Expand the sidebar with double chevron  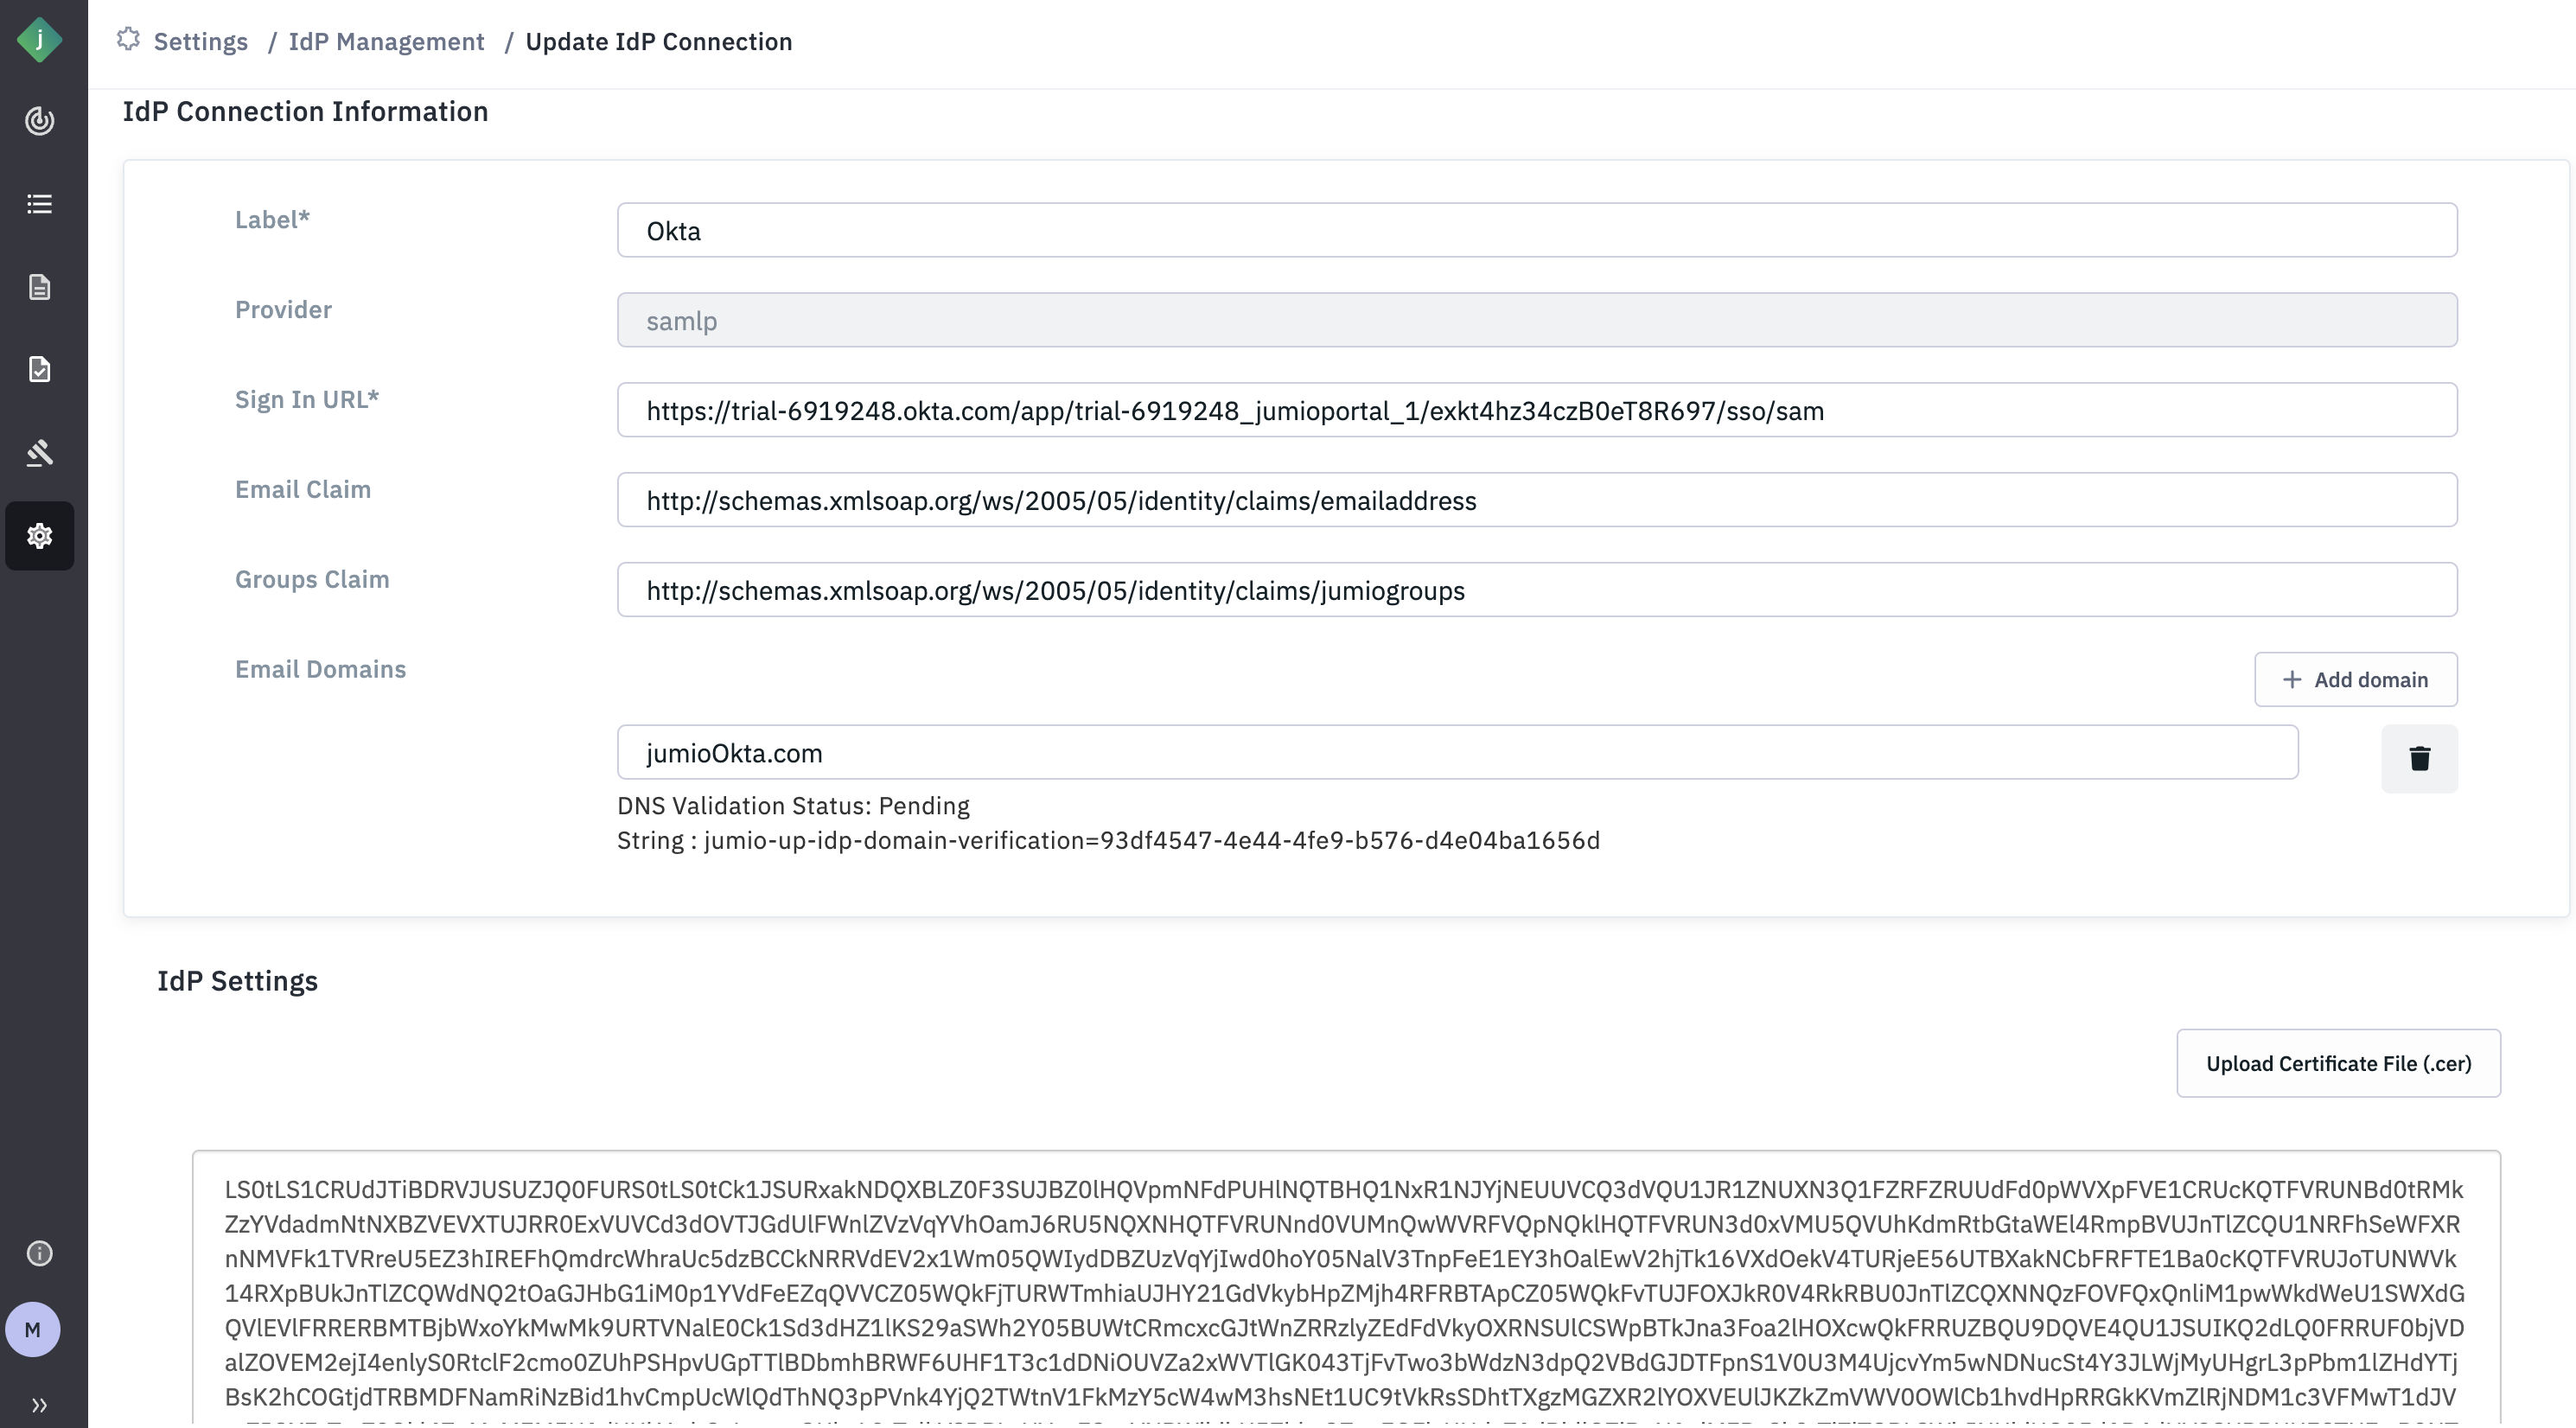click(40, 1405)
